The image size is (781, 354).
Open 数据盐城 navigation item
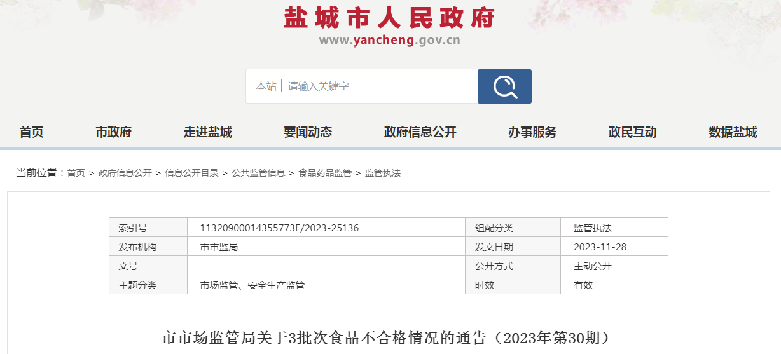point(733,132)
